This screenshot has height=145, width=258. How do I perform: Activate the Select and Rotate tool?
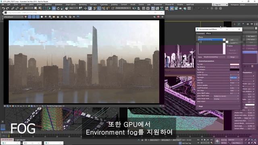pyautogui.click(x=58, y=8)
